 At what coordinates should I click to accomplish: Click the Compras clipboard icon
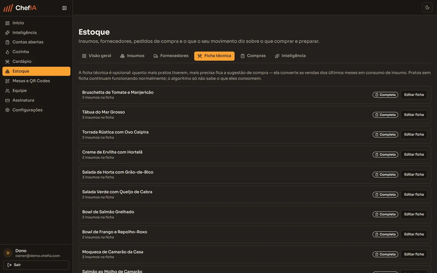[x=243, y=56]
